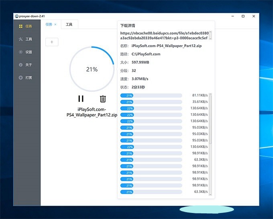Add a new task with plus button
Viewport: 273px width, 219px height.
(52, 42)
